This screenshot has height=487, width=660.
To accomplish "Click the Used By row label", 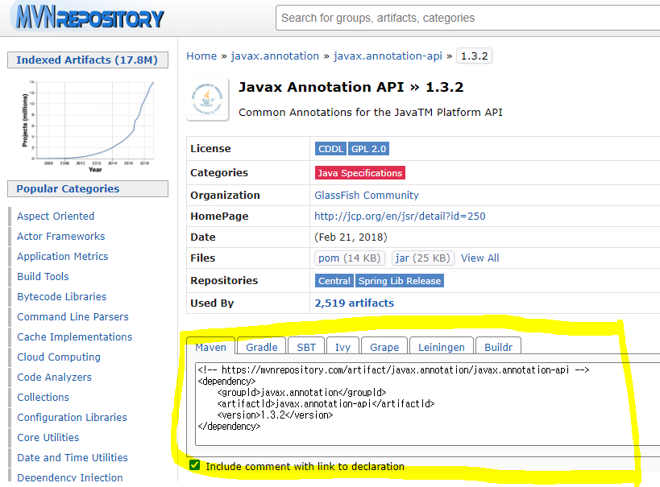I will click(212, 303).
